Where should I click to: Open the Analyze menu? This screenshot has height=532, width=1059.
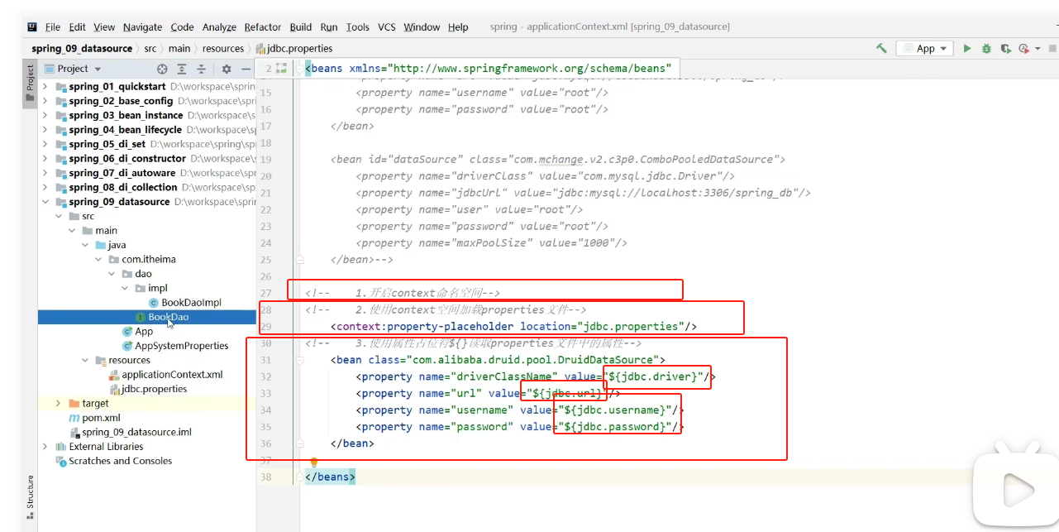point(220,26)
